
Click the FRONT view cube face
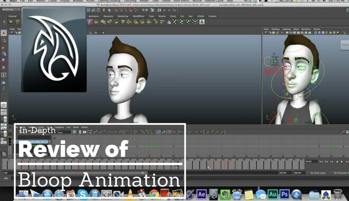(345, 45)
